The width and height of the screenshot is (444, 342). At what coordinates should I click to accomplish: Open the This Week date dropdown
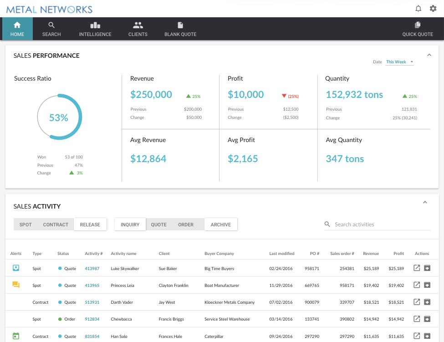(399, 61)
